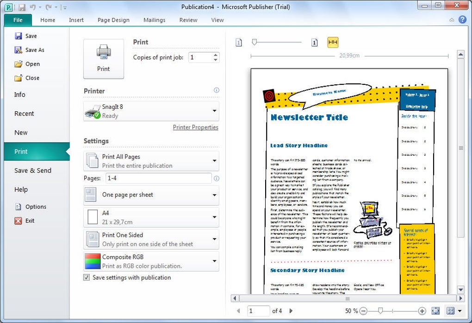Click the newsletter page preview thumbnail
472x323 pixels.
(x=349, y=181)
